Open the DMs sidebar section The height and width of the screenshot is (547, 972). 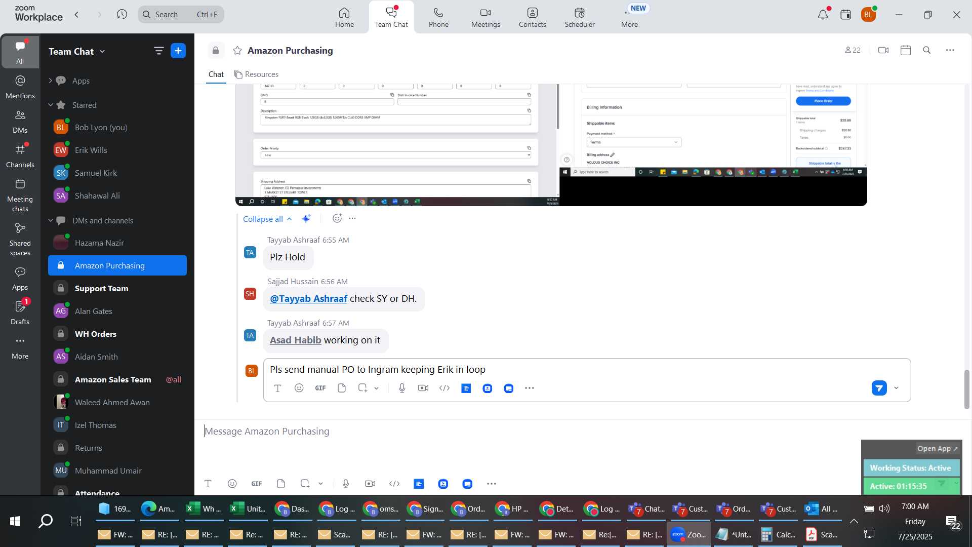20,122
